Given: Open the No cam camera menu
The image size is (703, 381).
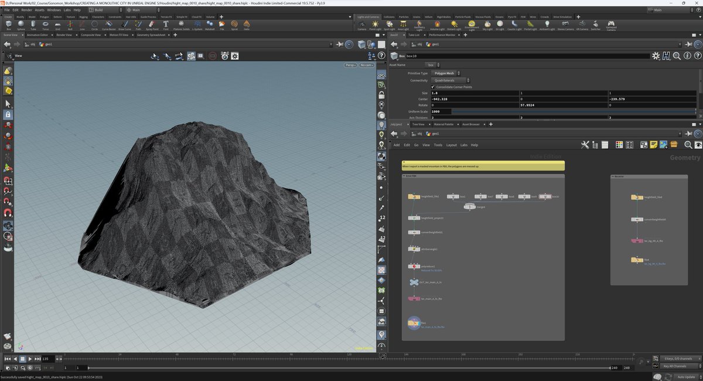Looking at the screenshot, I should (x=367, y=65).
